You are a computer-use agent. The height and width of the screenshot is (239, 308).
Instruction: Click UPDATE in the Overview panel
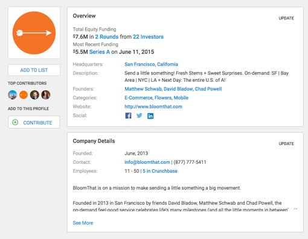coord(286,18)
